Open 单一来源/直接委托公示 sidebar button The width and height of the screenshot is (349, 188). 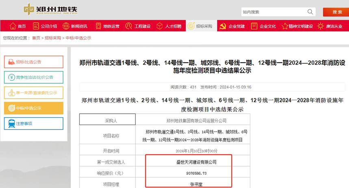coord(34,93)
